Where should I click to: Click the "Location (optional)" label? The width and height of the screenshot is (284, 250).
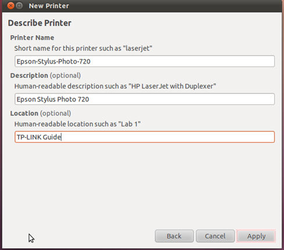tap(41, 113)
